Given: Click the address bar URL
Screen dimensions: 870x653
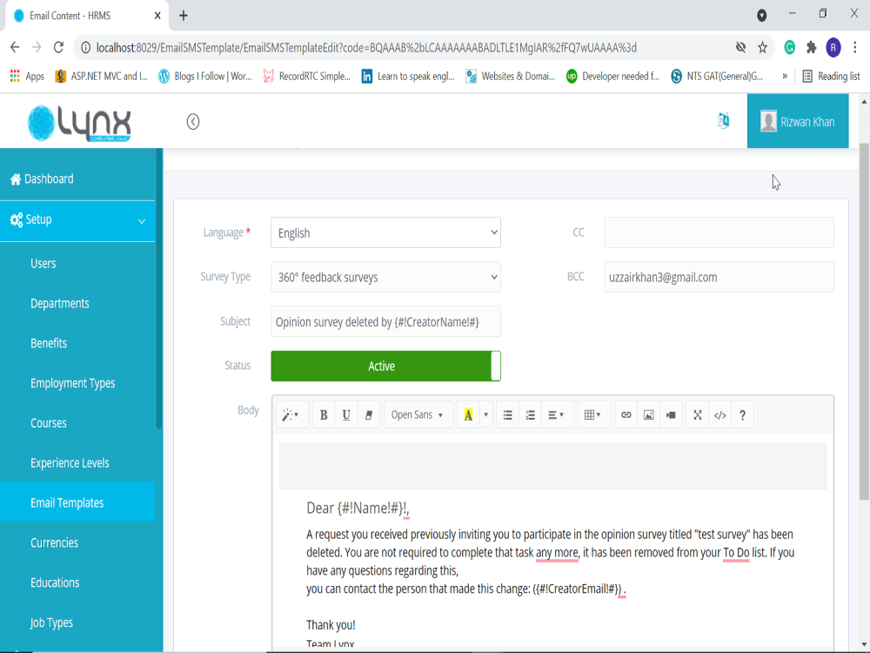Looking at the screenshot, I should (x=366, y=48).
